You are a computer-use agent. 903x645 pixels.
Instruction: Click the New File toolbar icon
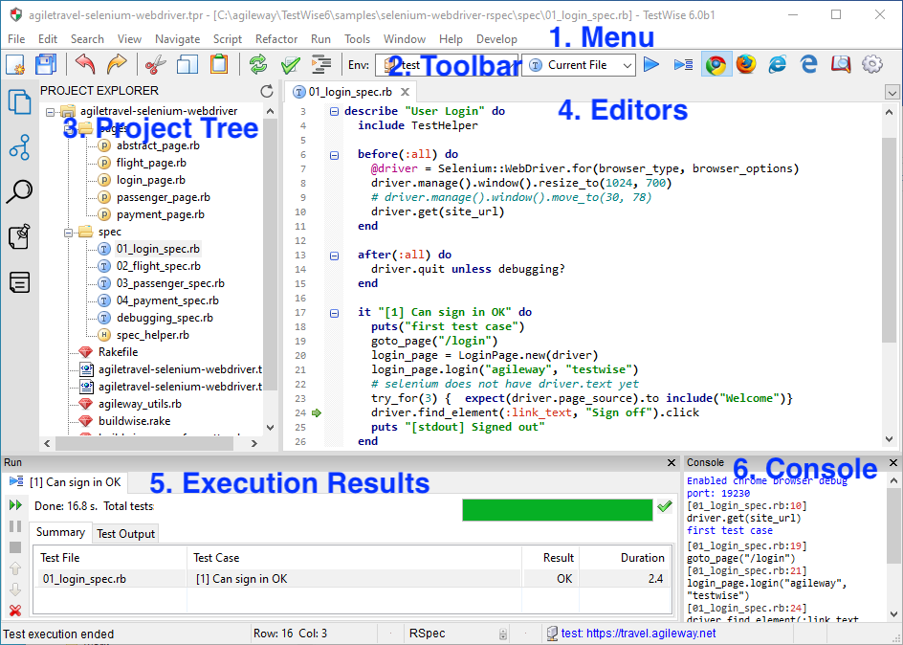(15, 64)
